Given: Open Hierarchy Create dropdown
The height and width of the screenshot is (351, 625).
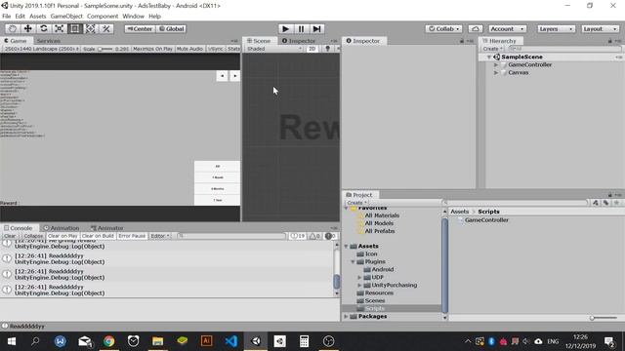Looking at the screenshot, I should [492, 49].
